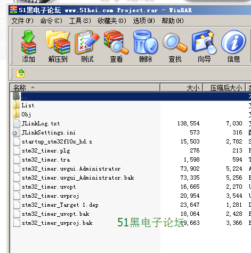Click the startup_stm32f10x_hd.s file icon
The width and height of the screenshot is (251, 253).
17,141
